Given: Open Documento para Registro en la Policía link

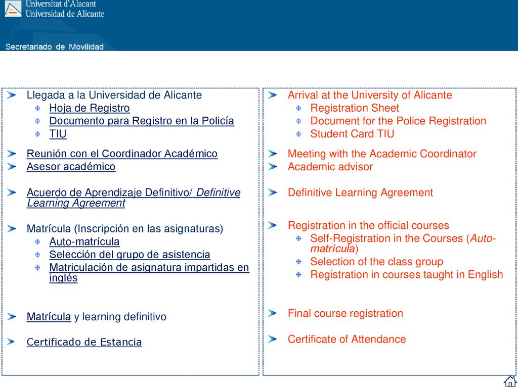Looking at the screenshot, I should click(142, 121).
